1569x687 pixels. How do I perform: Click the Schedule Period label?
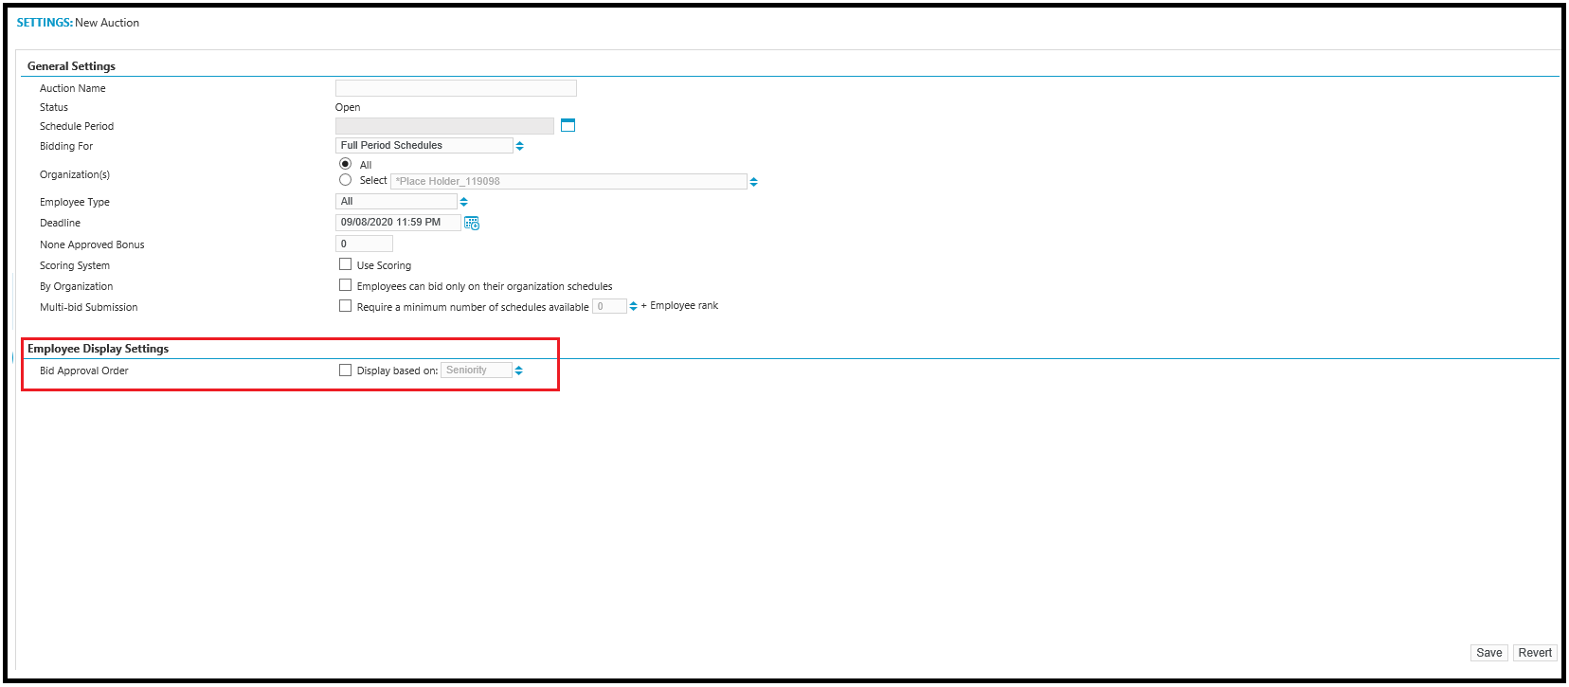(77, 126)
